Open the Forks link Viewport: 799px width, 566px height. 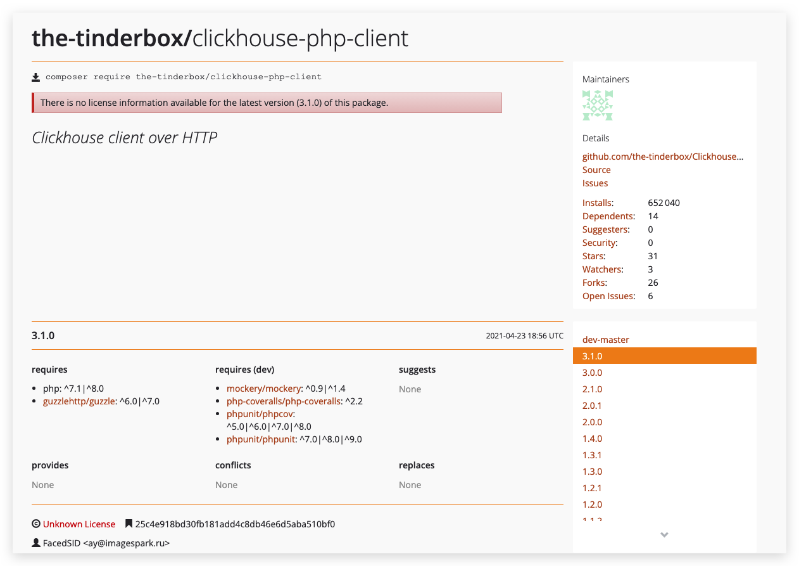pos(595,283)
